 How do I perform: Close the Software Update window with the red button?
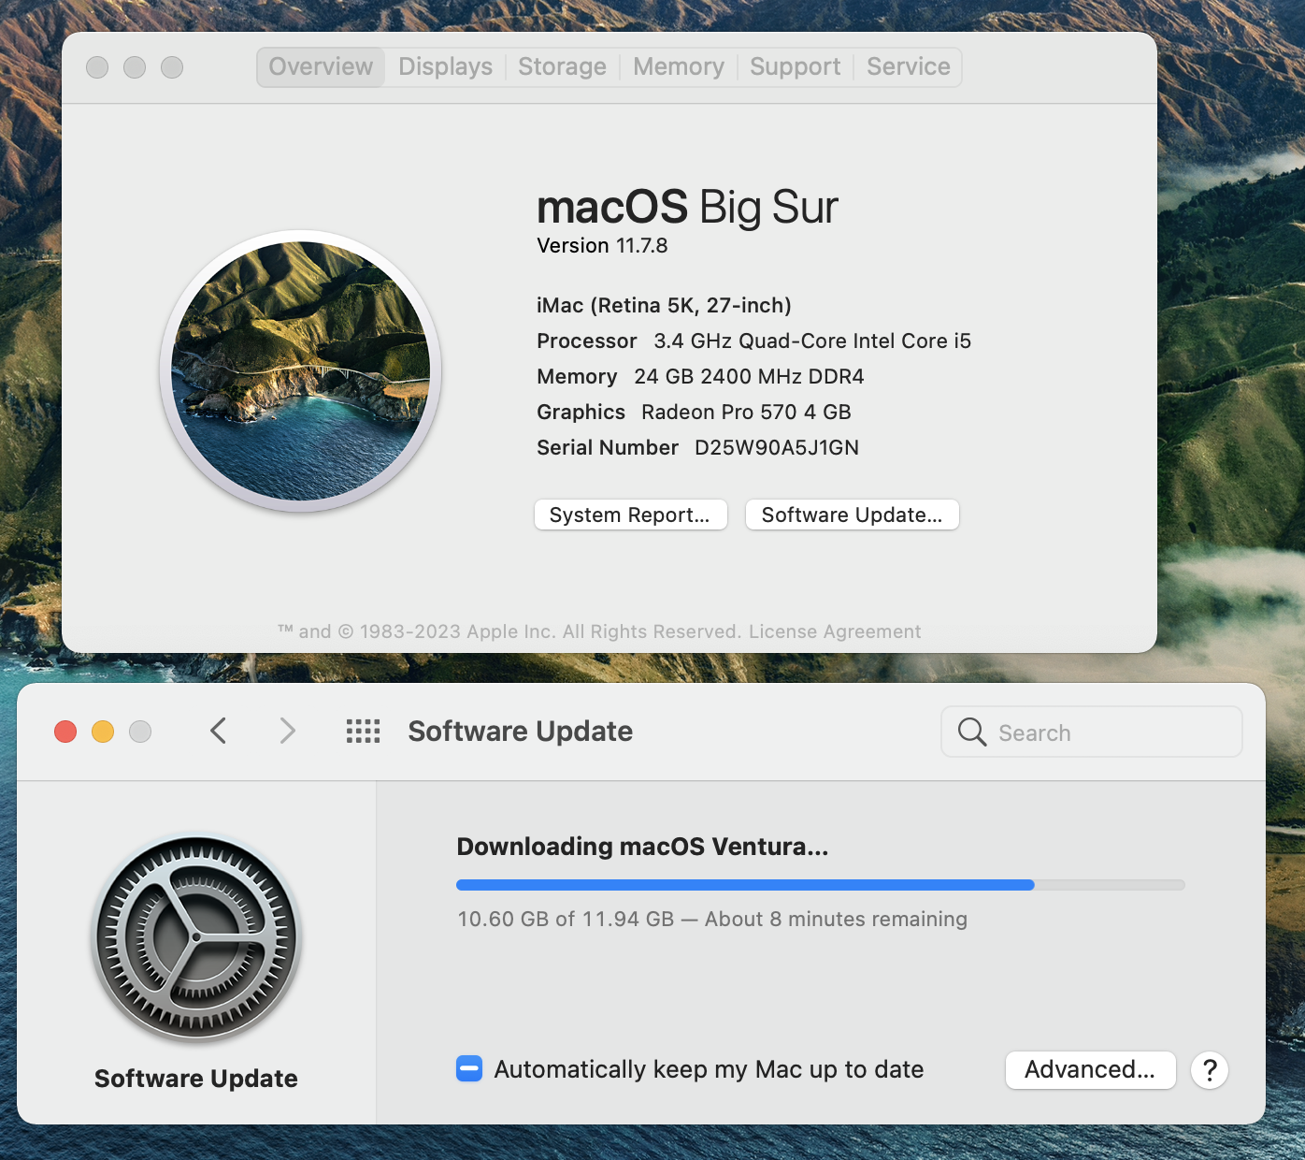click(x=65, y=732)
